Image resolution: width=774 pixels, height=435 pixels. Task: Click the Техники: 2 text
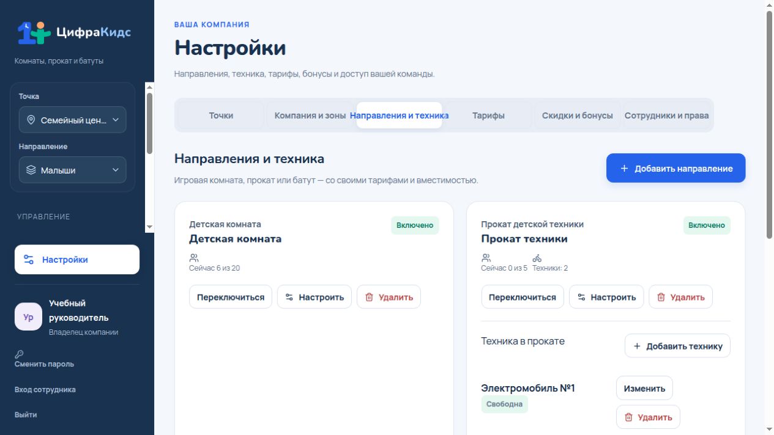point(550,268)
